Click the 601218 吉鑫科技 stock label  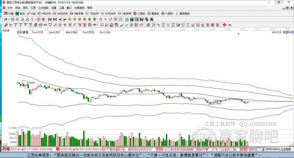click(283, 32)
